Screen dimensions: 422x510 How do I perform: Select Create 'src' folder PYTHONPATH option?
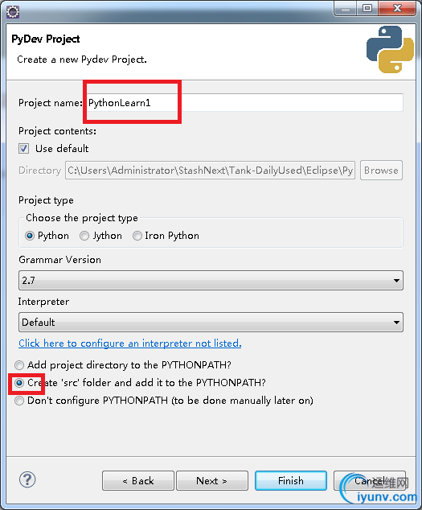tap(19, 383)
